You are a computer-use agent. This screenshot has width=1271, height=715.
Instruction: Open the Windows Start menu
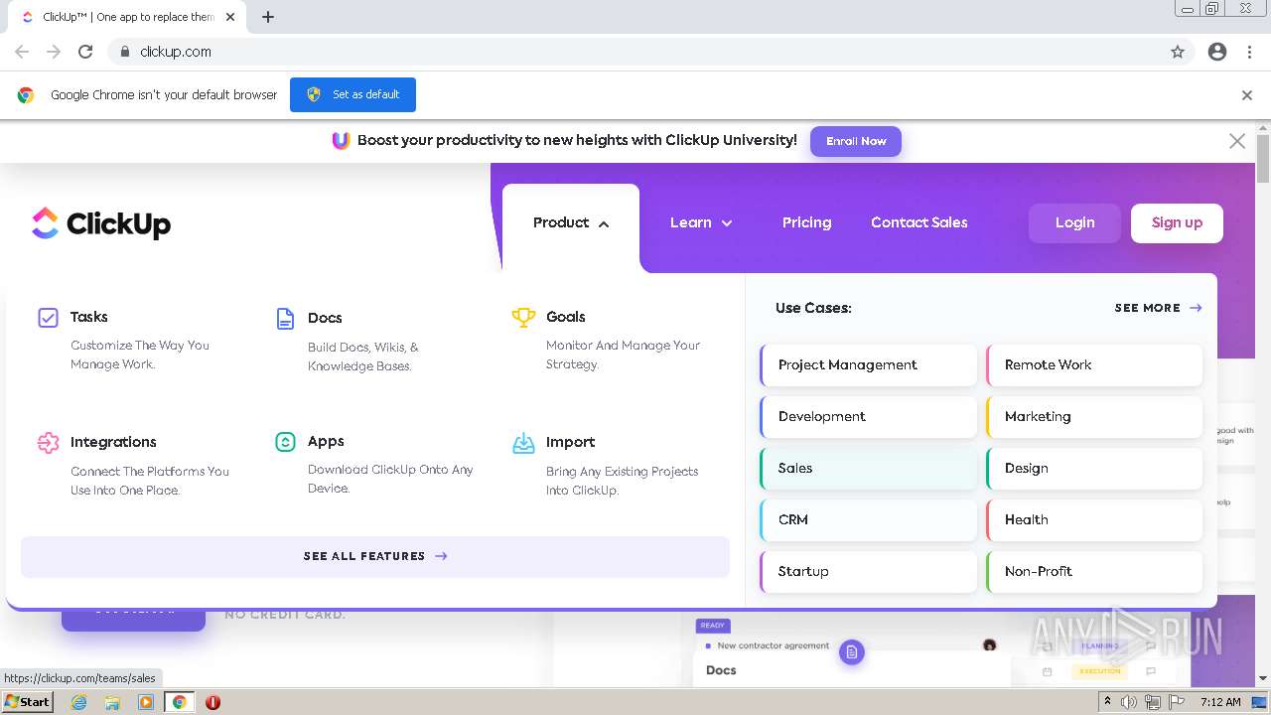(28, 702)
